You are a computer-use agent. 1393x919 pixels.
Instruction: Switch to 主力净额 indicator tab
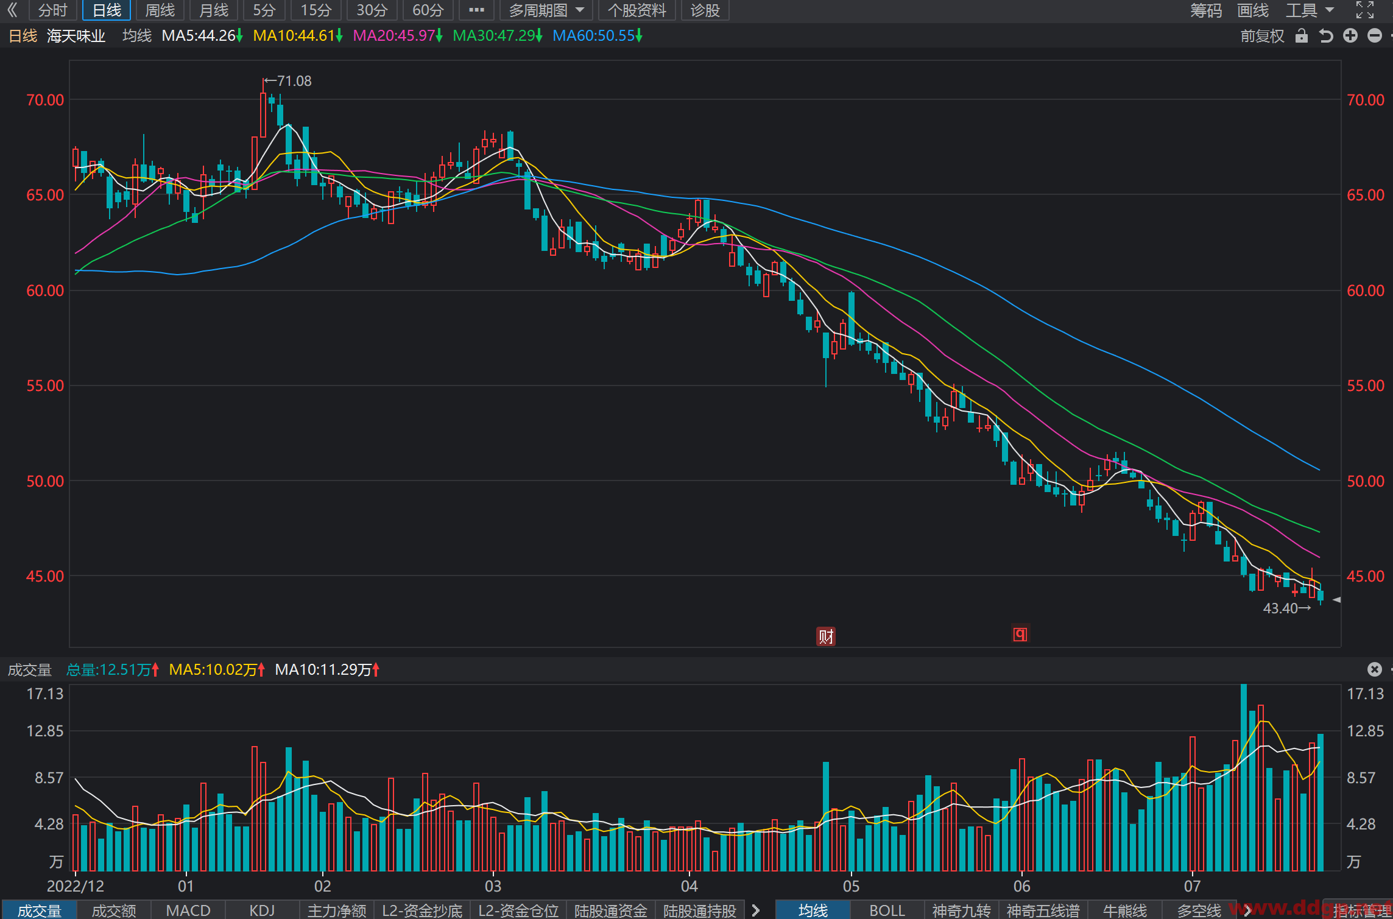(337, 910)
